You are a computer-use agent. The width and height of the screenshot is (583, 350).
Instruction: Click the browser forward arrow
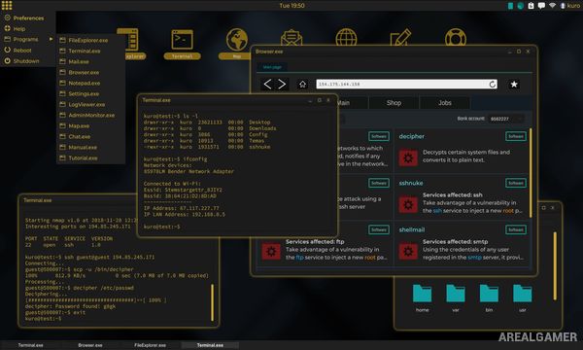pyautogui.click(x=282, y=84)
